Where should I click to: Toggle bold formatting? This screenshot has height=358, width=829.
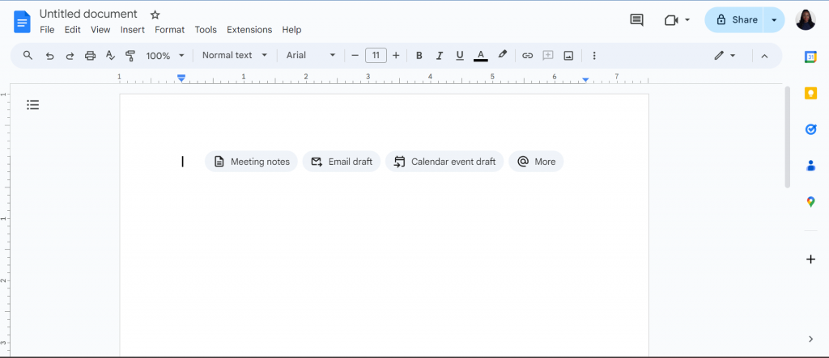click(419, 56)
